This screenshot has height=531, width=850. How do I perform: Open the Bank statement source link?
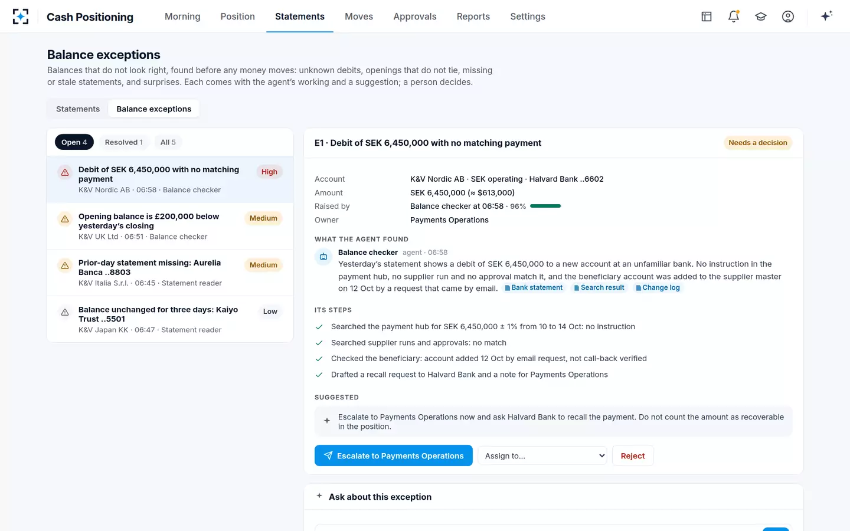click(534, 287)
